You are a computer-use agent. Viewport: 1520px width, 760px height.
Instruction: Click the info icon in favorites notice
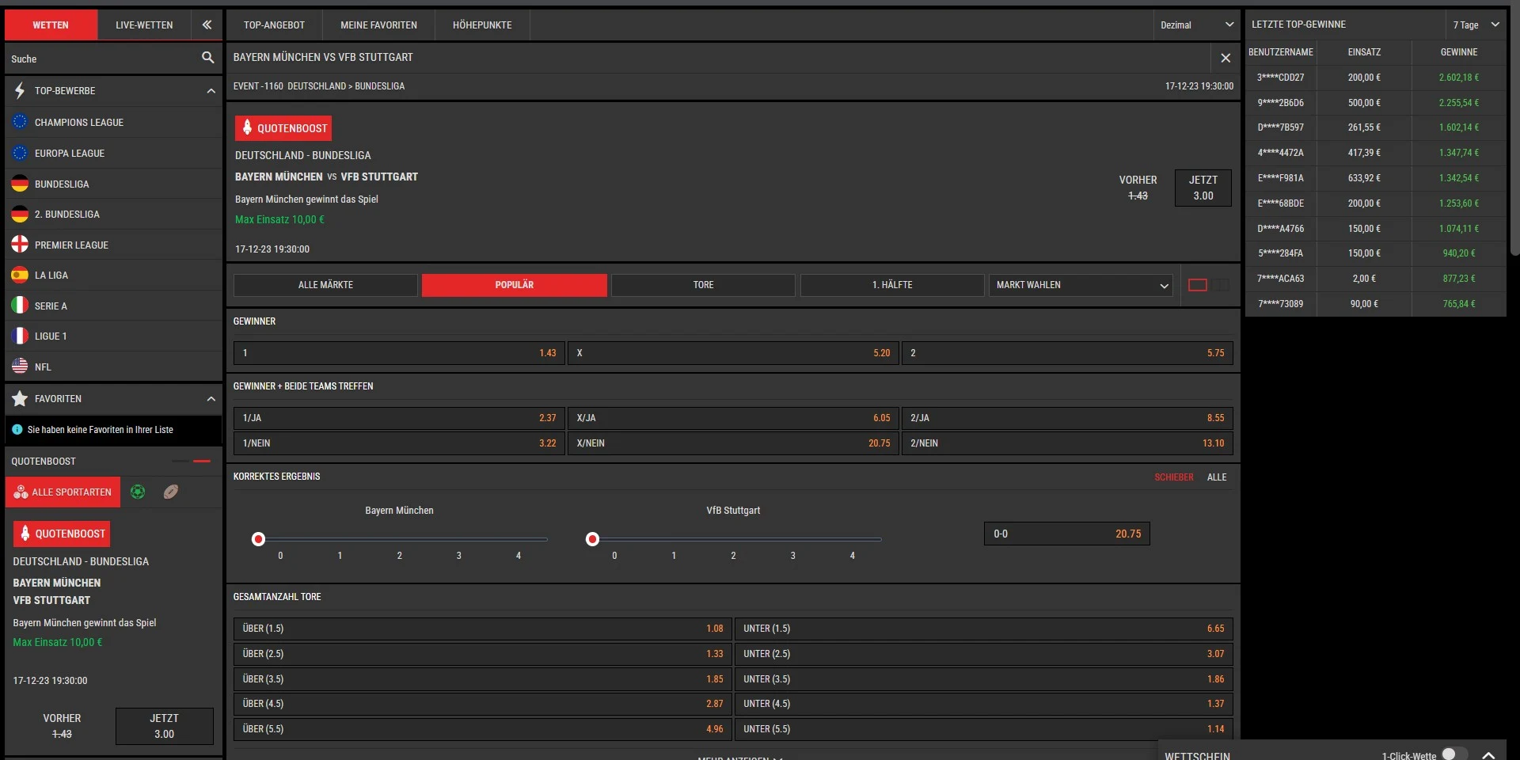click(17, 429)
